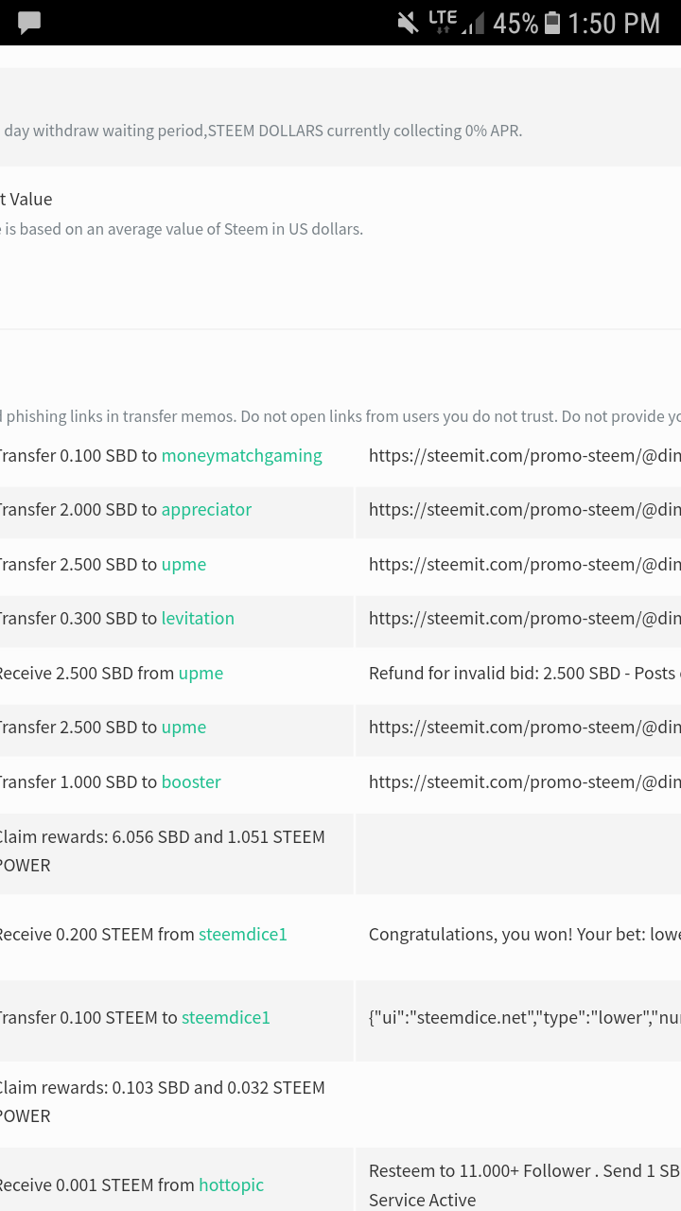
Task: Open the appreciator user link
Action: 206,510
